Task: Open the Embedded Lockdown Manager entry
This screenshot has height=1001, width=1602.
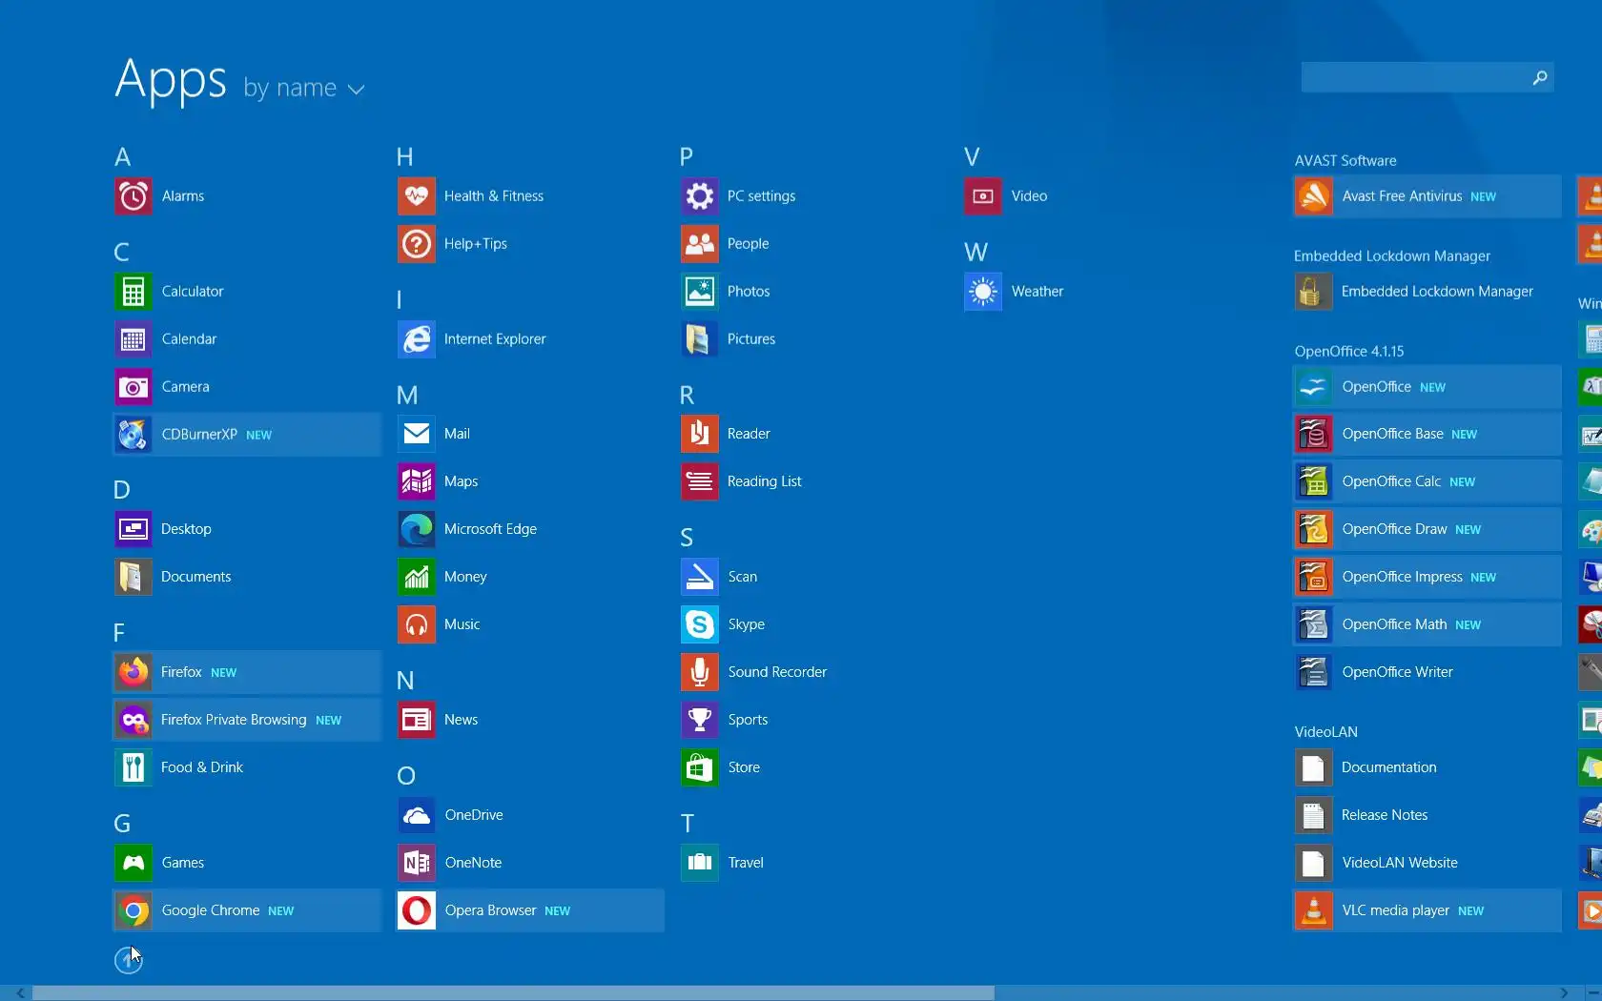Action: tap(1427, 292)
